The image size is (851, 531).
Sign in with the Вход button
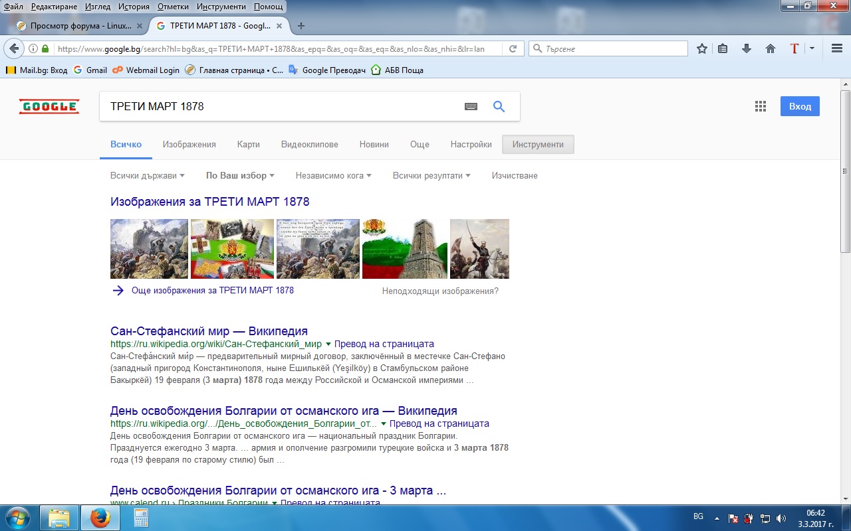pyautogui.click(x=800, y=106)
